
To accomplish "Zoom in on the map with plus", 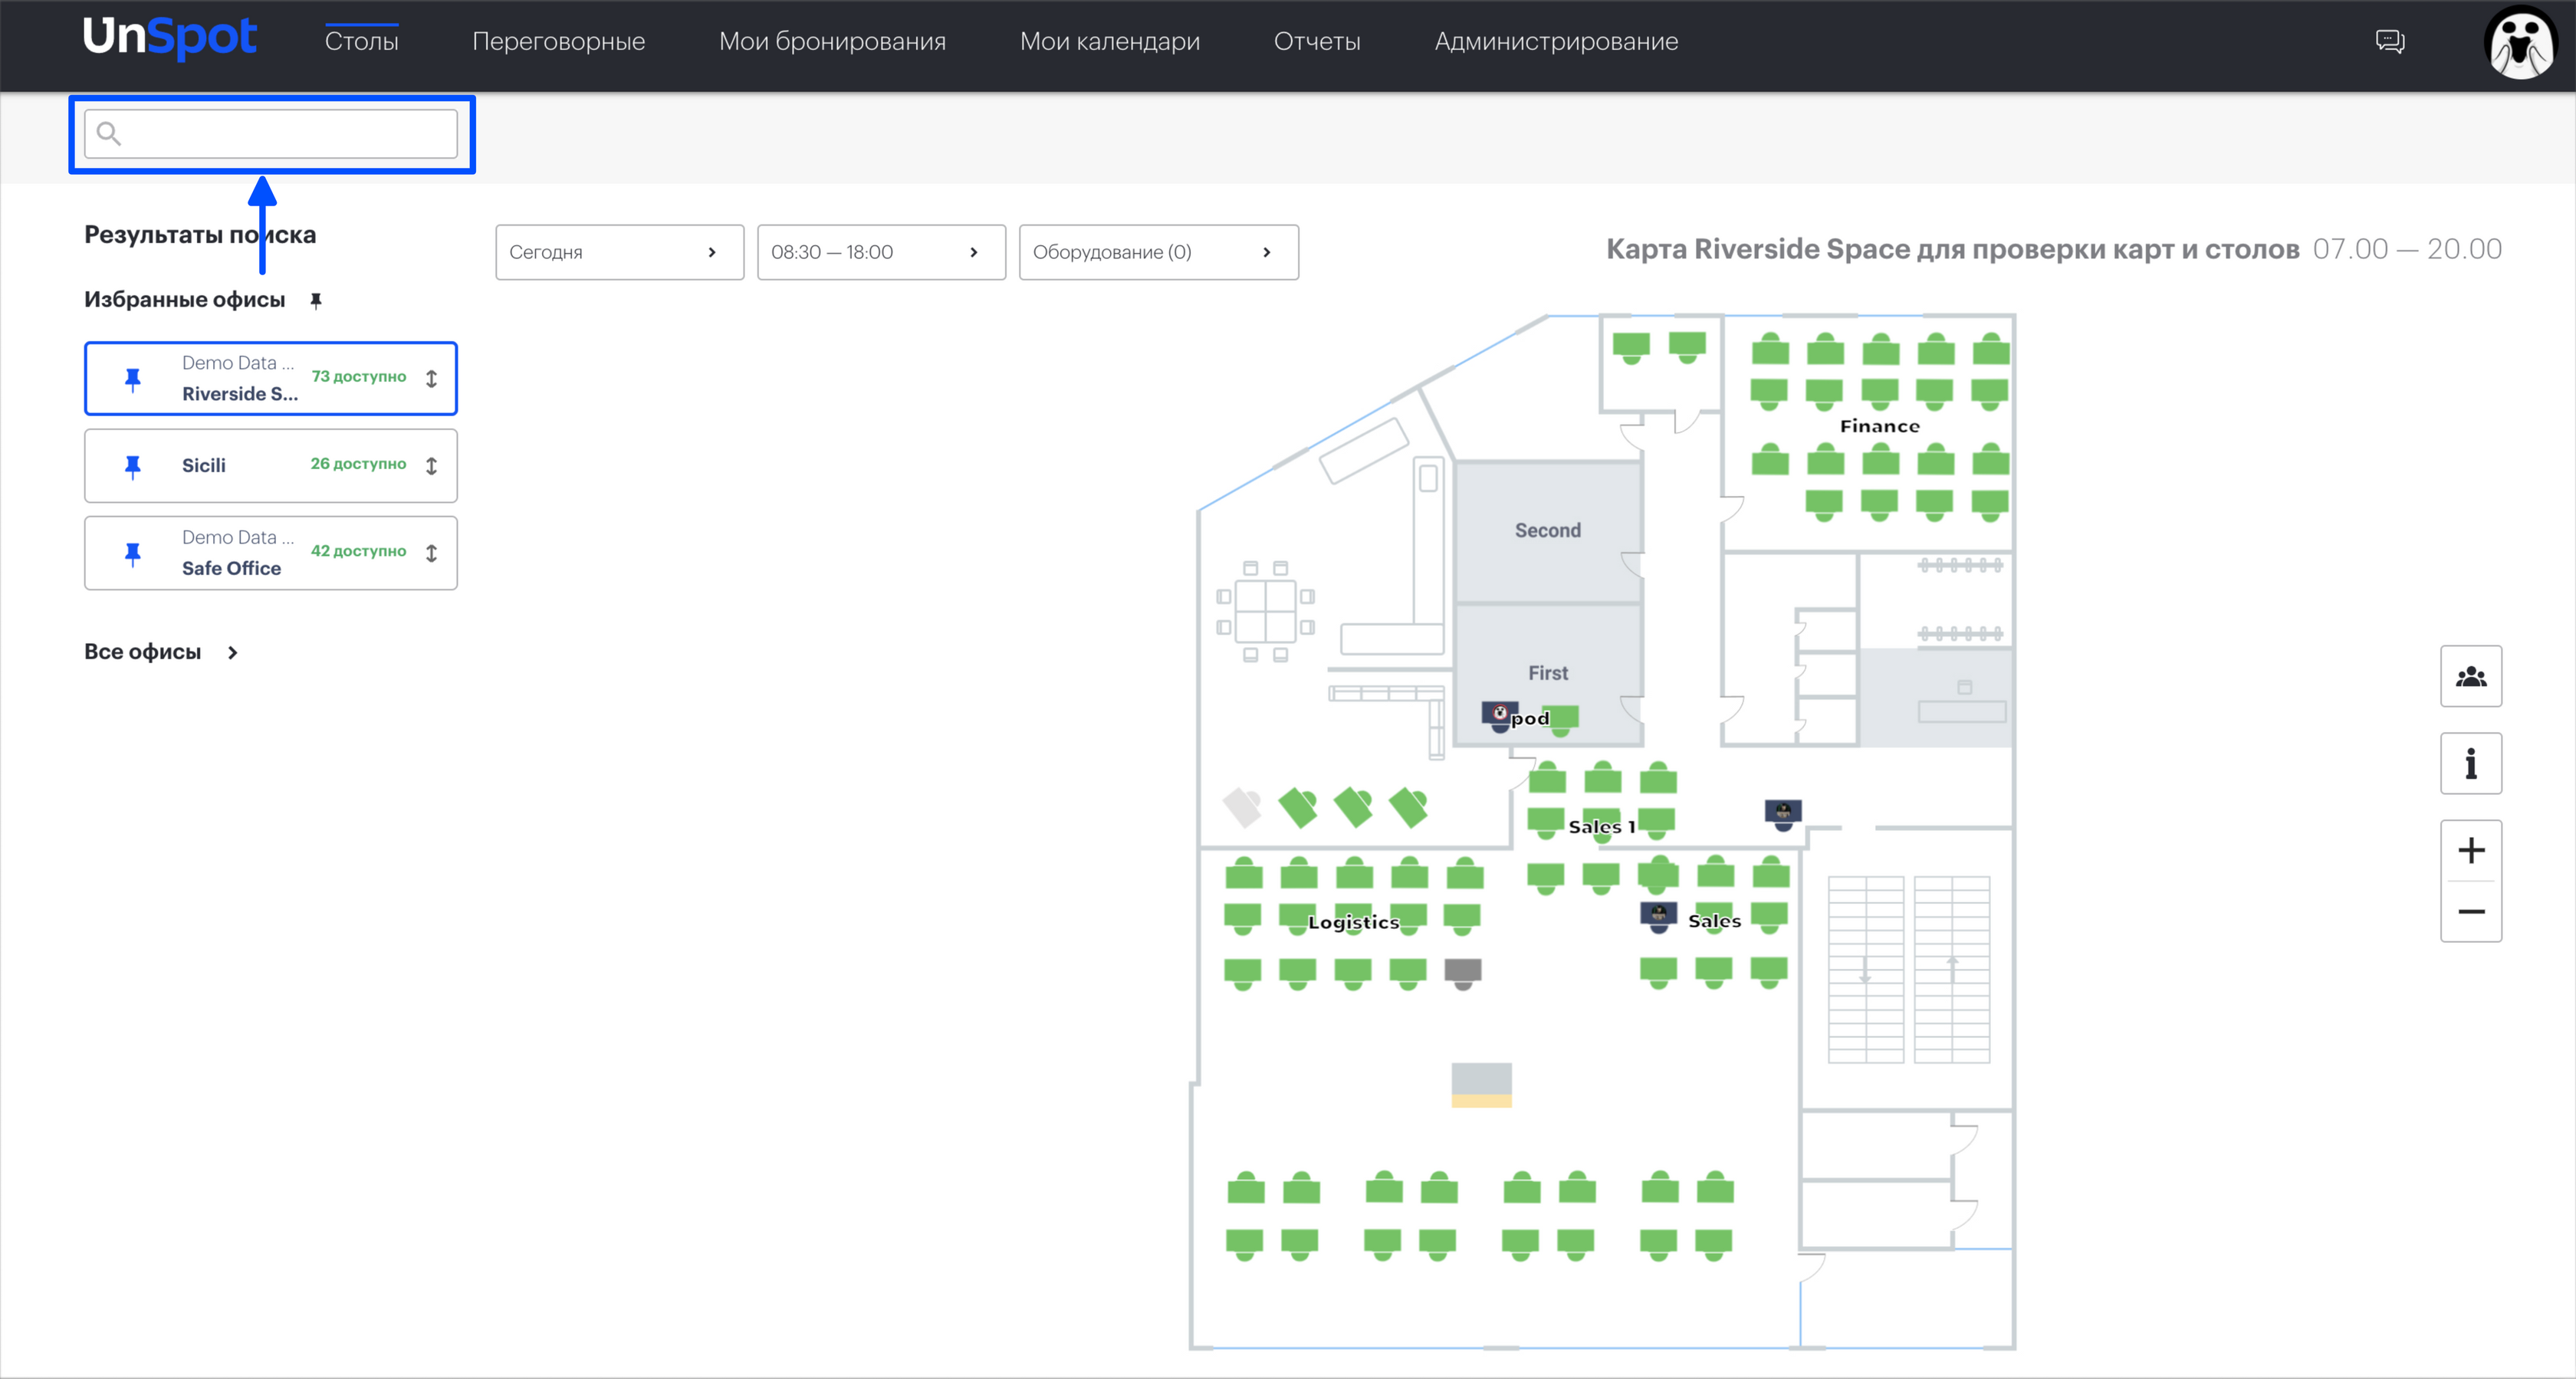I will pos(2471,850).
